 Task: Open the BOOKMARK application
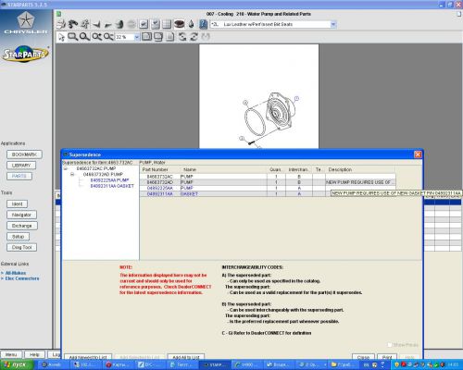click(x=24, y=154)
